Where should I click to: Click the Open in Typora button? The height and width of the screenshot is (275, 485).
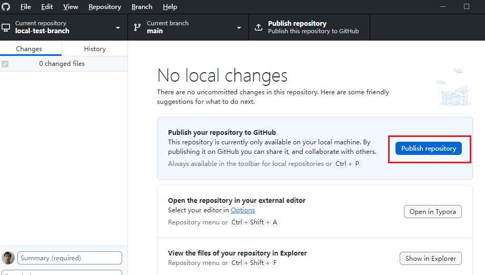click(x=433, y=212)
